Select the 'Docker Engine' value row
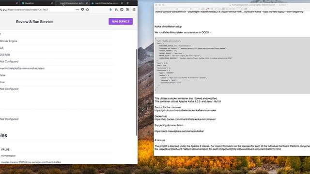Screen dimensions: 310x174 (9, 41)
